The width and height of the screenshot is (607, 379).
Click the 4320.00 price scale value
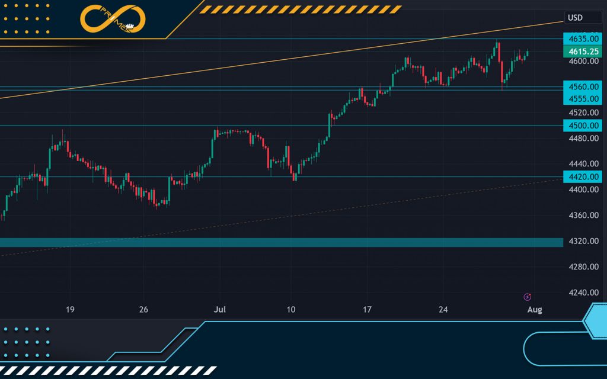click(582, 241)
